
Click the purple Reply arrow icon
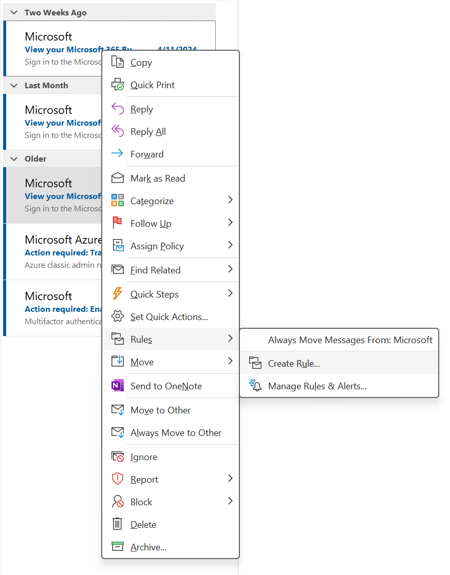tap(118, 109)
